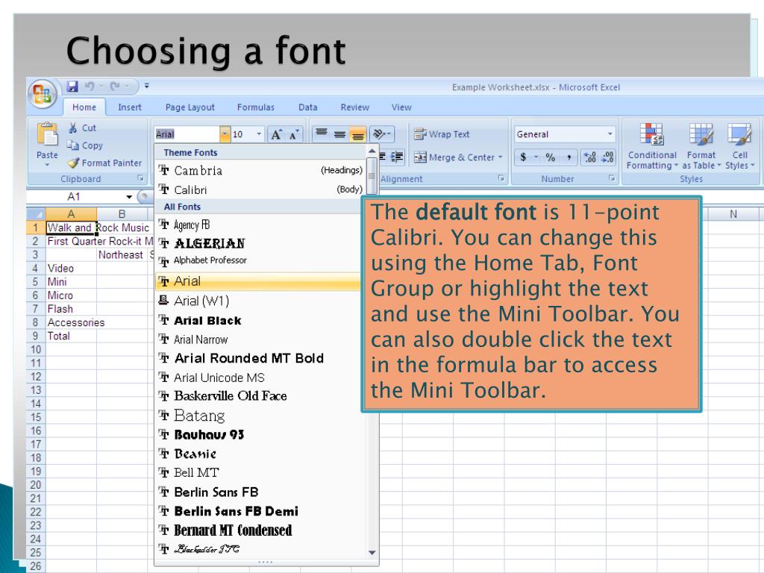
Task: Select the Agency FB font
Action: coord(260,225)
